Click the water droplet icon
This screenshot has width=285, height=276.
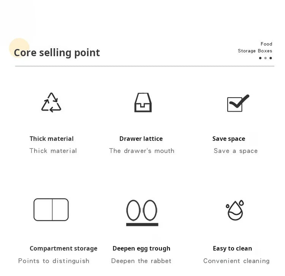point(234,210)
